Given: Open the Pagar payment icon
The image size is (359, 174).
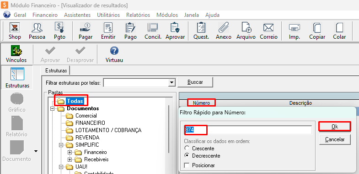Looking at the screenshot, I should [x=86, y=28].
